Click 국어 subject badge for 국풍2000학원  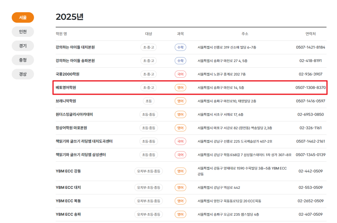(180, 74)
